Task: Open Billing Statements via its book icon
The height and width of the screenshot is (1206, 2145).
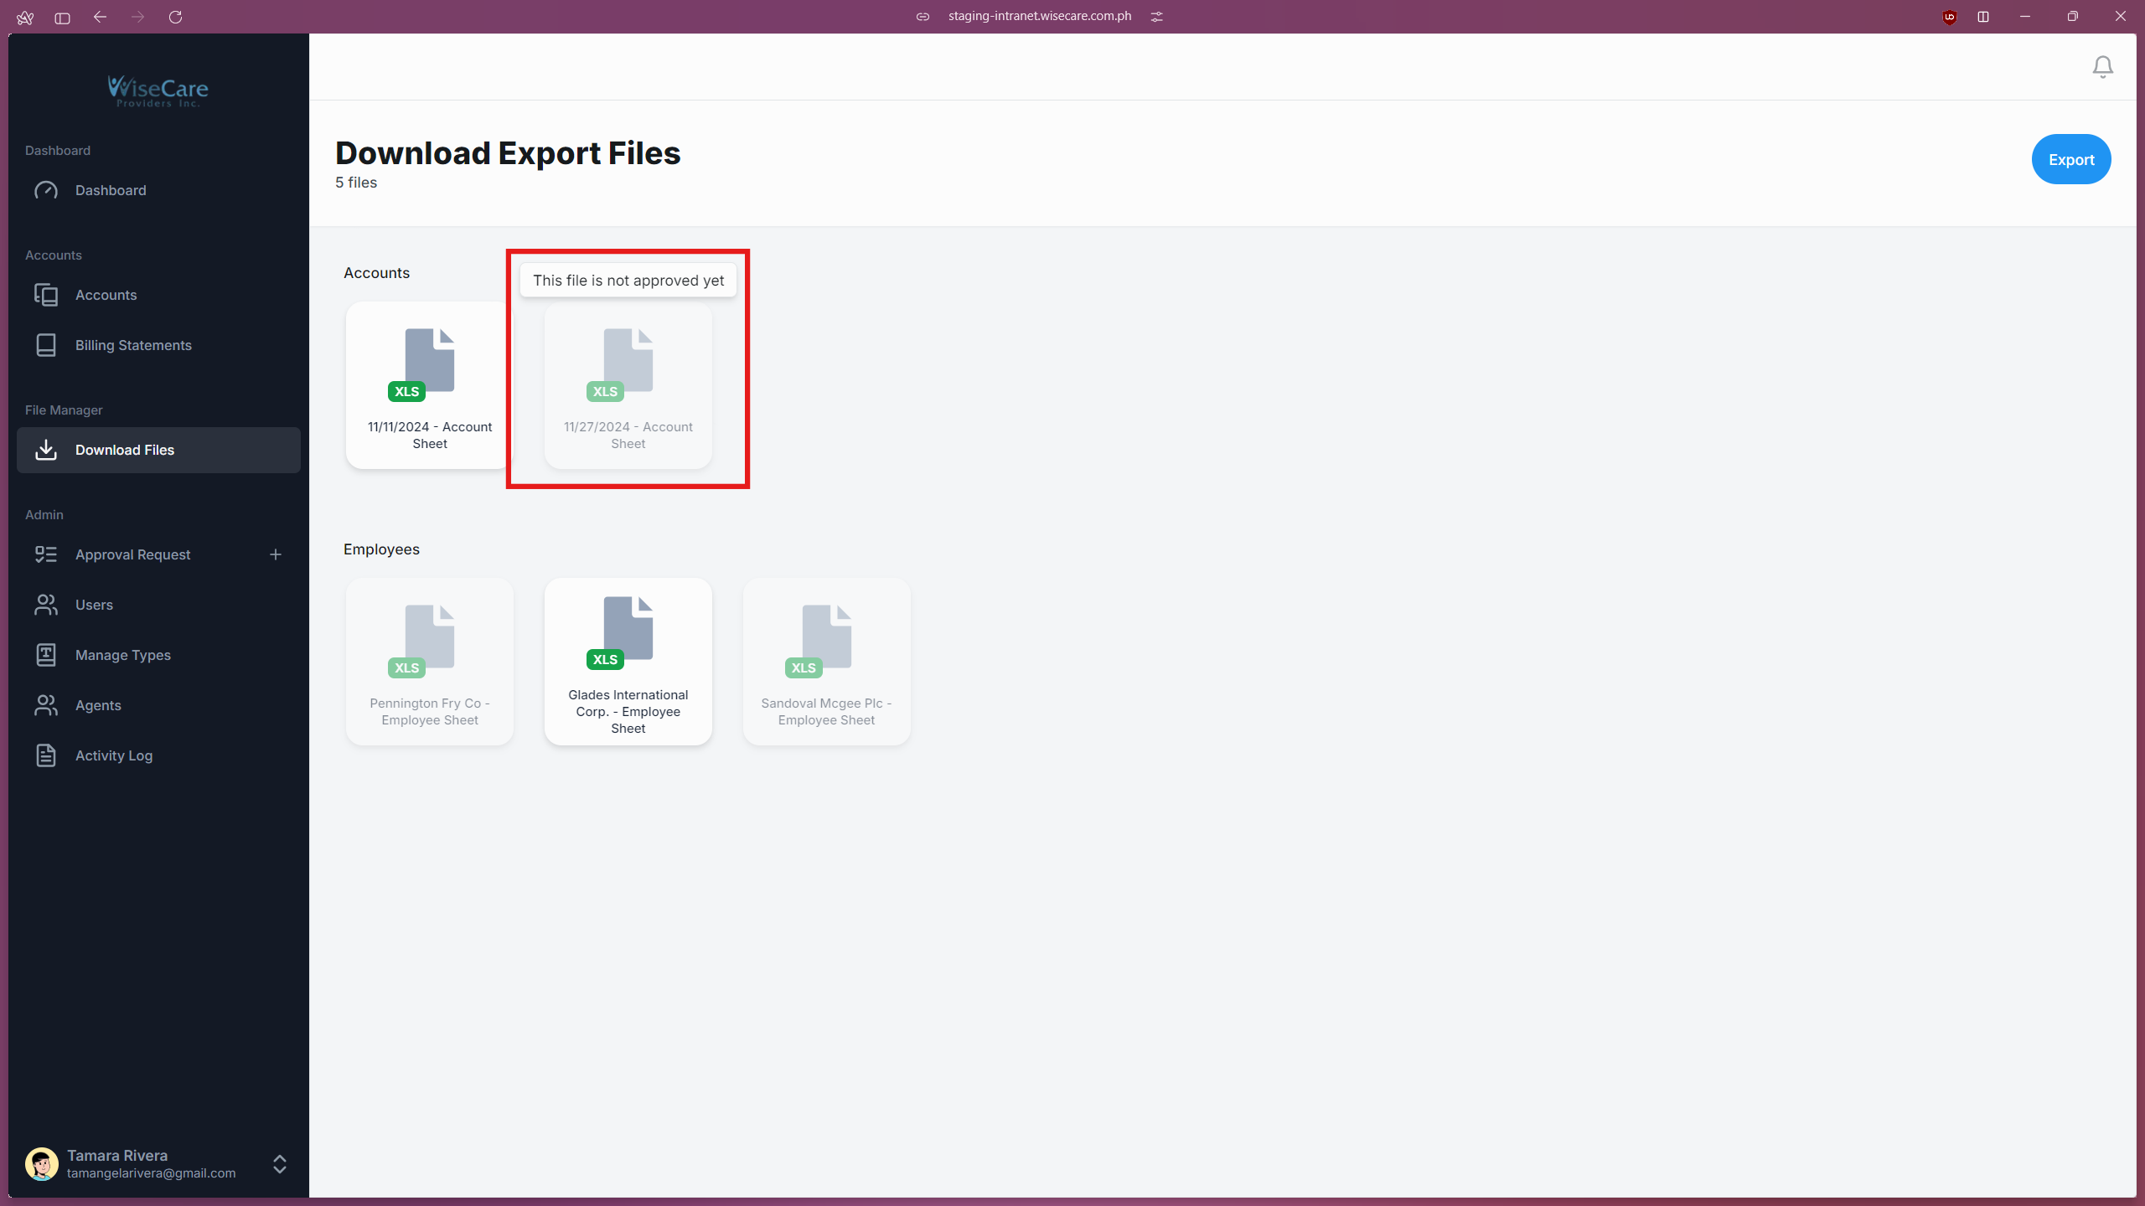Action: (x=46, y=345)
